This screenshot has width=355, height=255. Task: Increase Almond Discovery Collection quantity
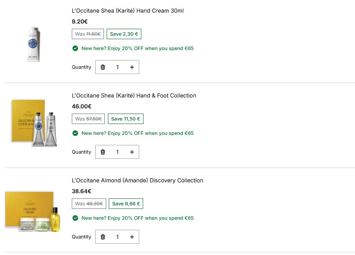tap(132, 237)
